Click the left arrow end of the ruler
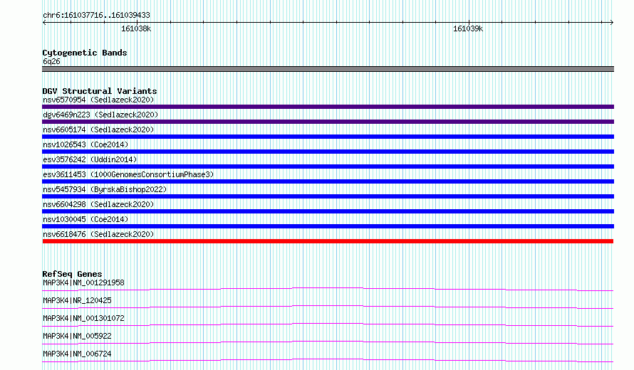Viewport: 634px width, 370px height. coord(44,23)
